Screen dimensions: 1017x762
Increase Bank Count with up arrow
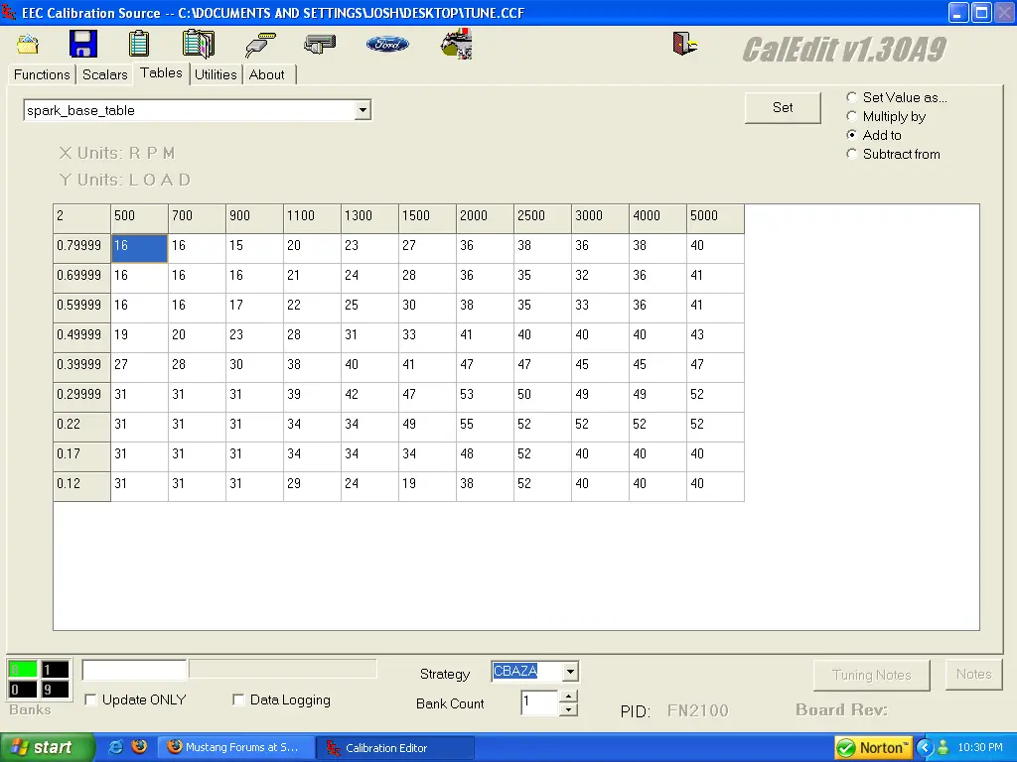[x=568, y=697]
